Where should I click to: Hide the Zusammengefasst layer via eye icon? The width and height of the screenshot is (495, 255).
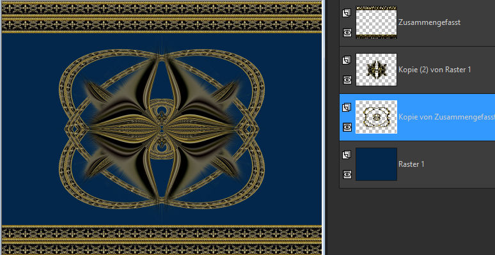pos(347,33)
